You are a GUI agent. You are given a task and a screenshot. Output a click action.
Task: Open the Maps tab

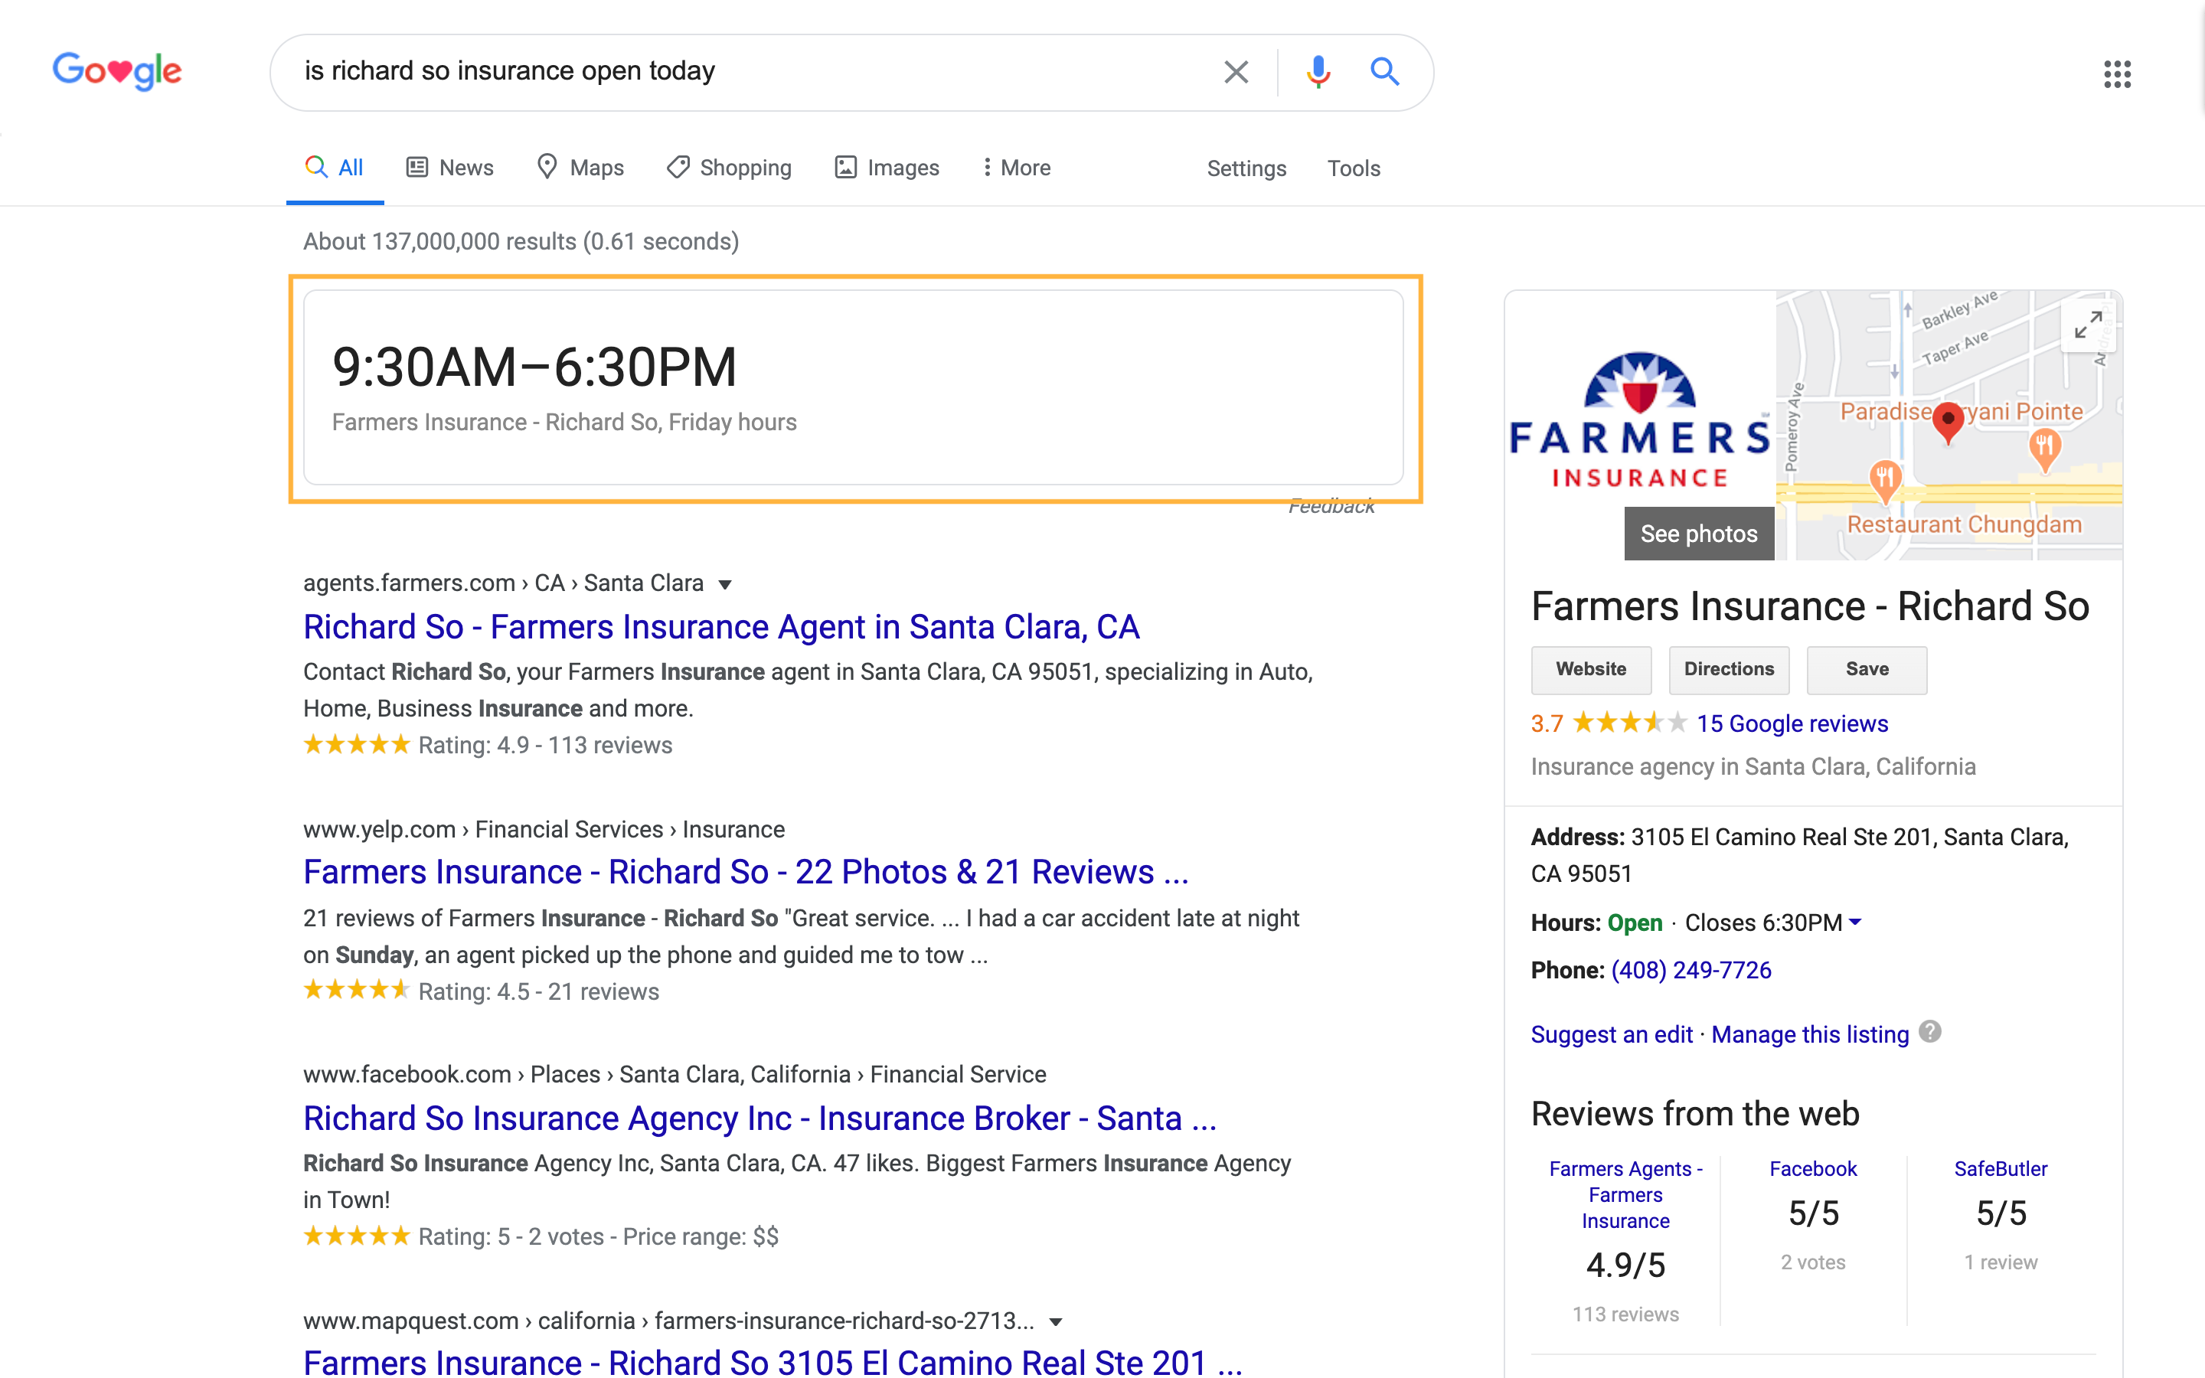[580, 168]
